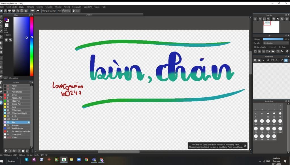The width and height of the screenshot is (290, 165).
Task: Select the Sparkle Brush
Action: pos(17,128)
